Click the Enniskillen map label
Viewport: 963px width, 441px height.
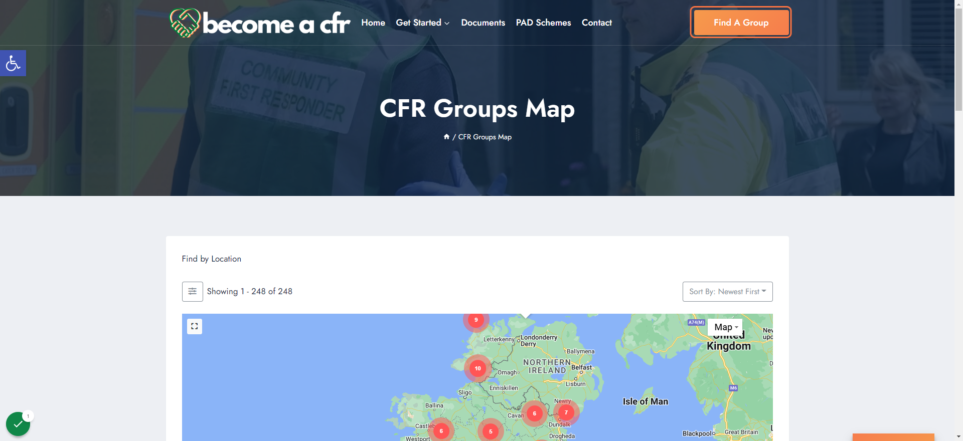click(504, 388)
